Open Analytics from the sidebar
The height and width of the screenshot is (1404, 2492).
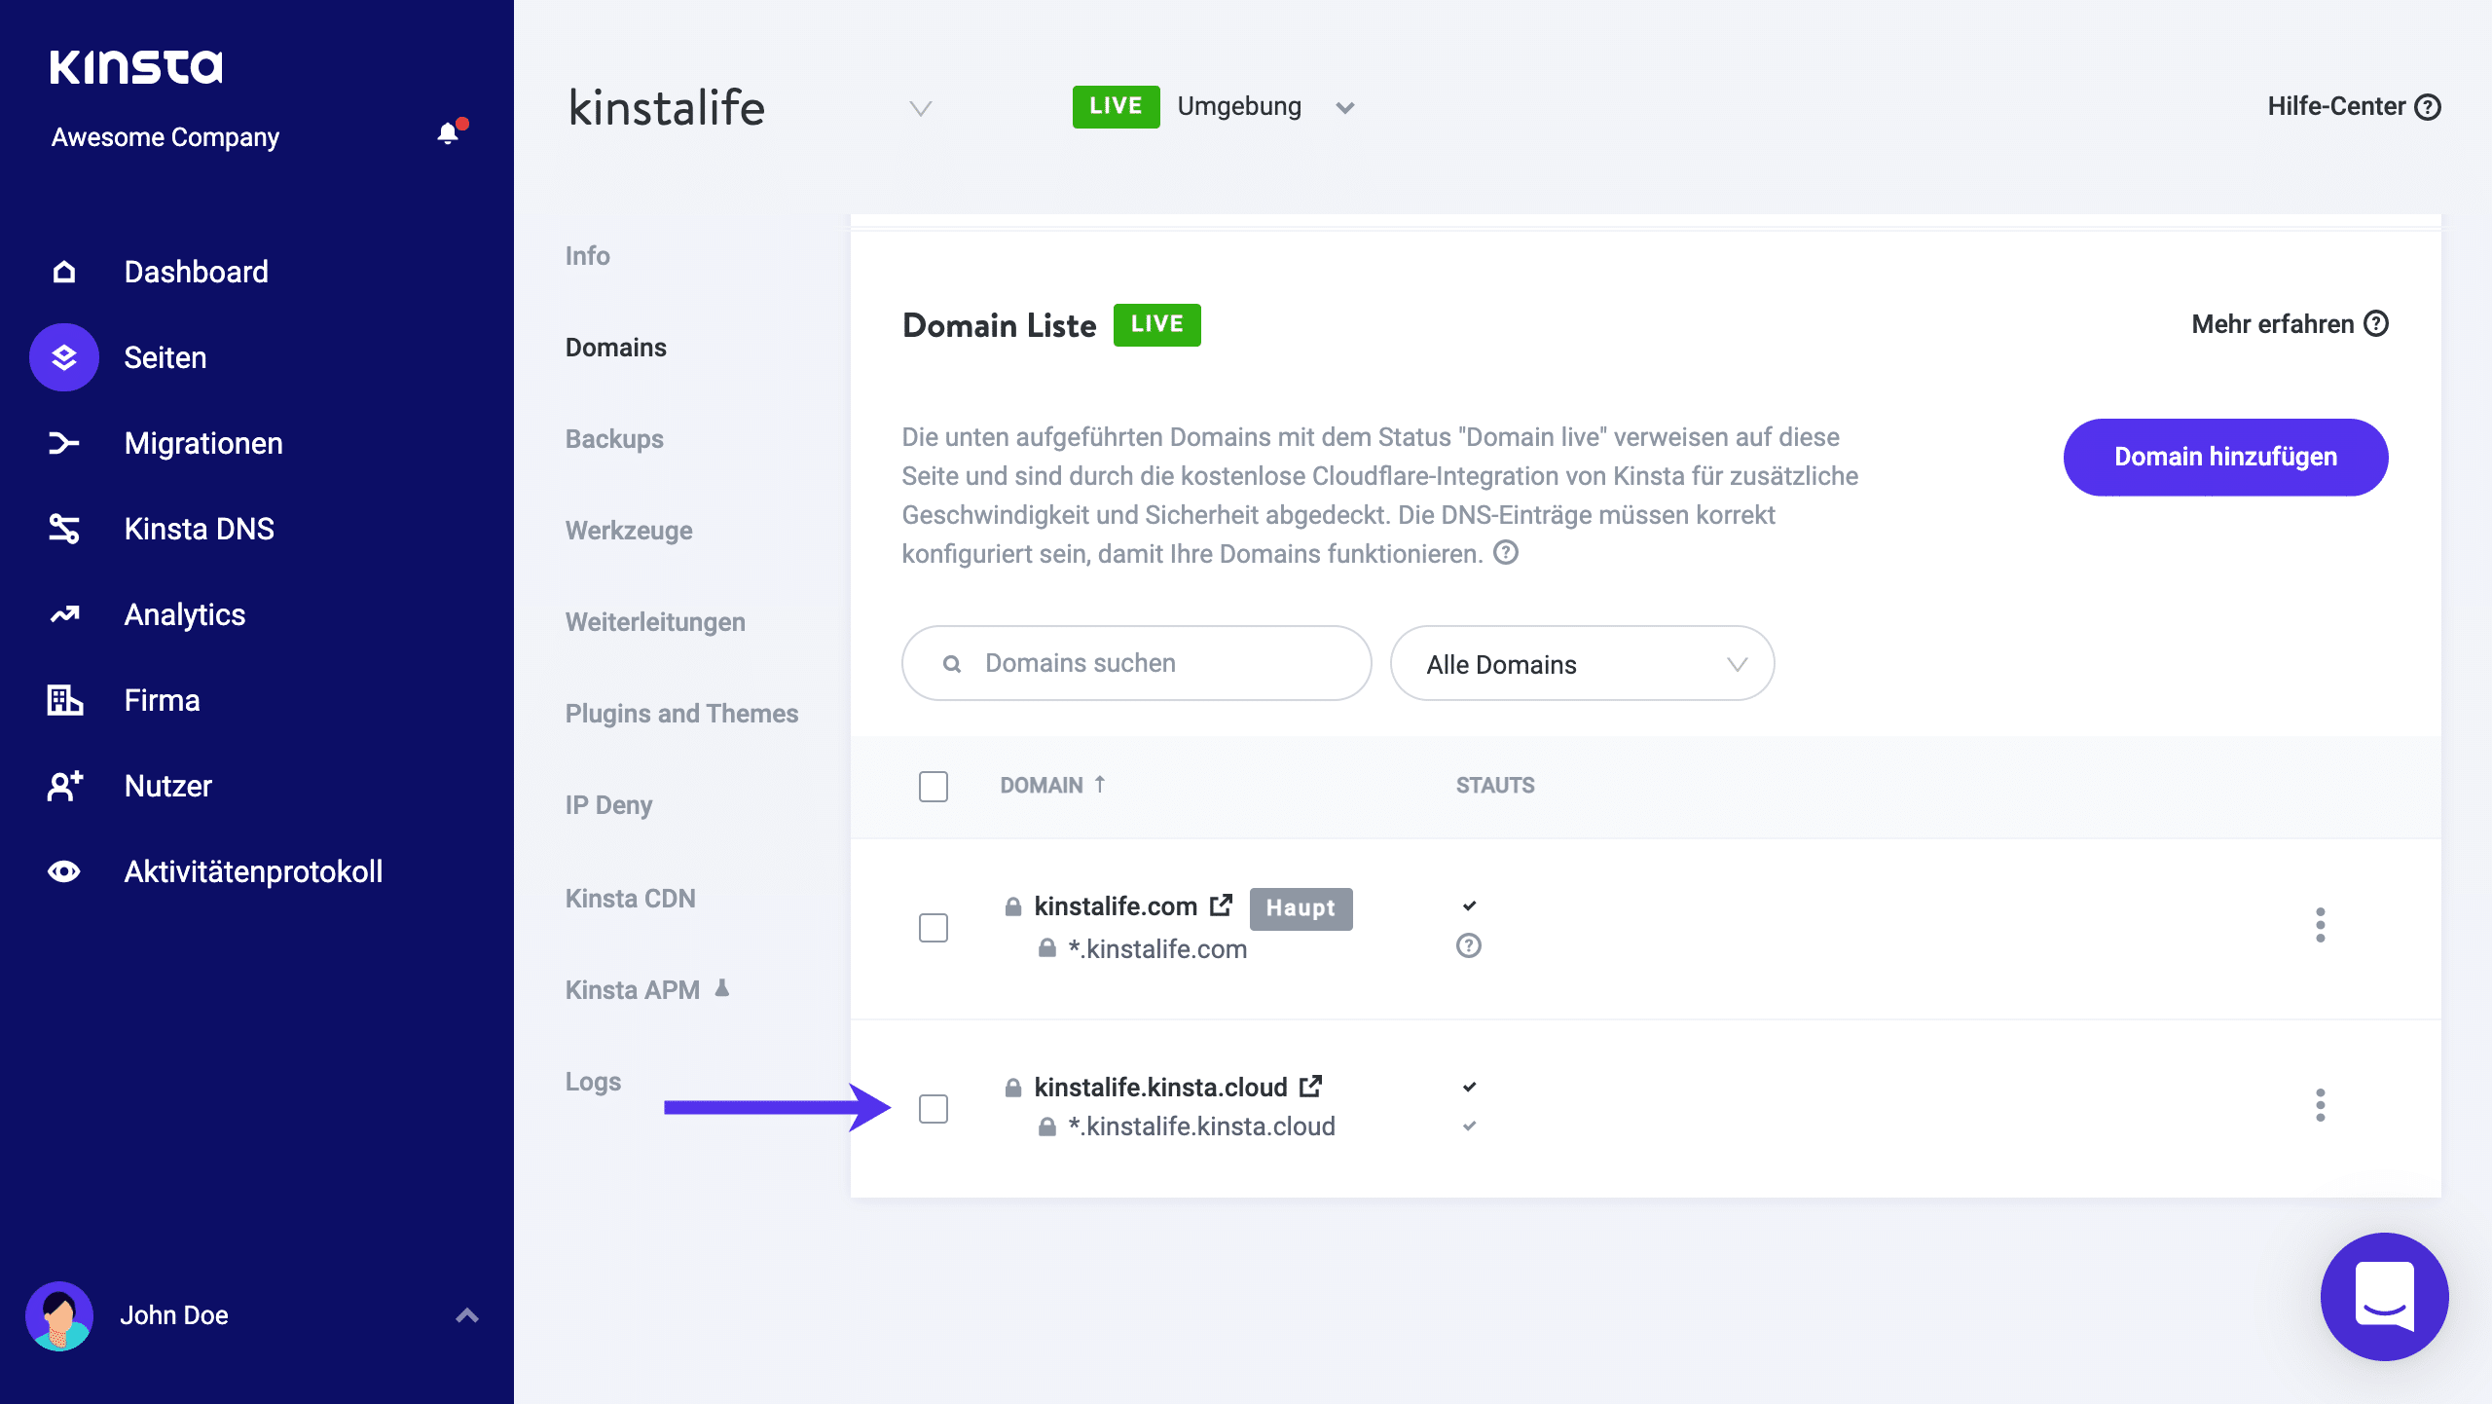(x=184, y=613)
